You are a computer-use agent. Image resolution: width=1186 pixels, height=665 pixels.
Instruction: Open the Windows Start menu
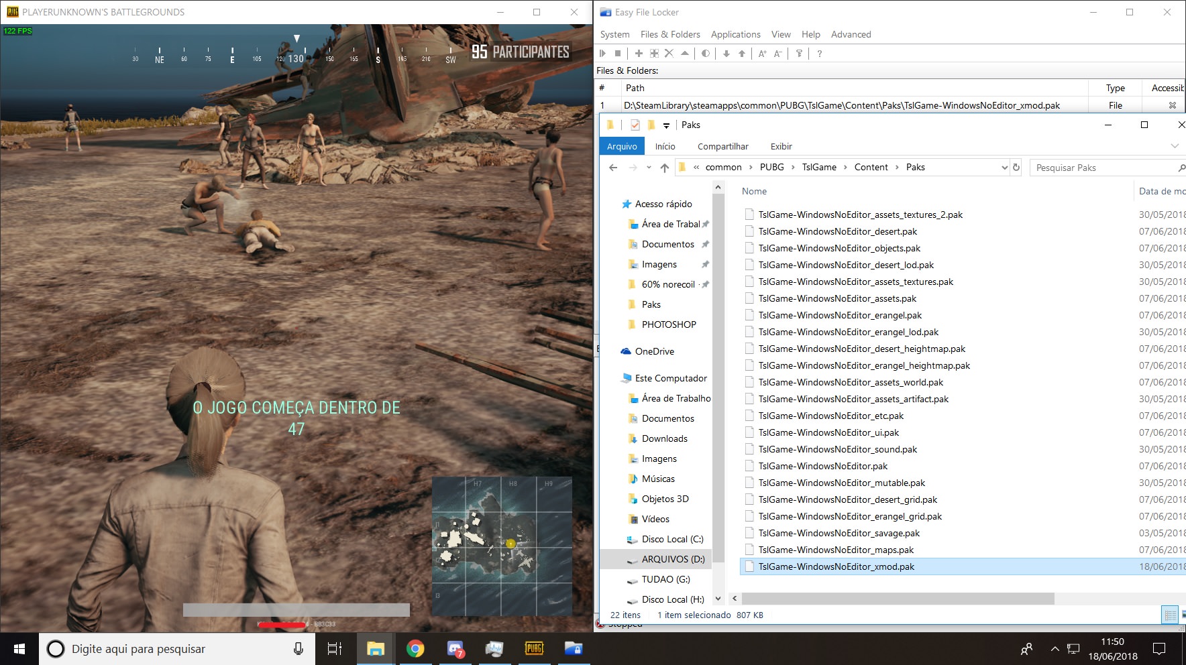(19, 648)
